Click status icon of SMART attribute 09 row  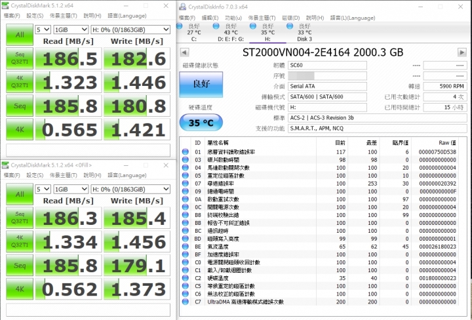pos(186,191)
